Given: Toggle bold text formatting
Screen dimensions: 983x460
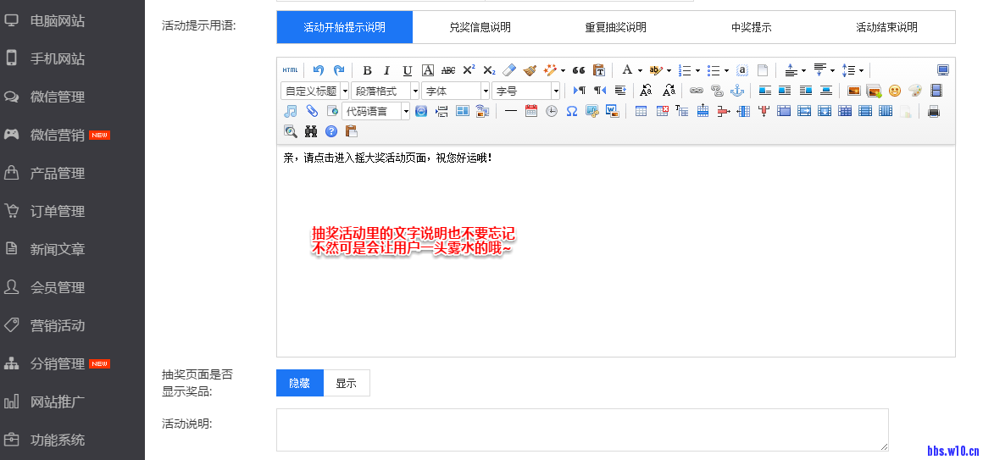Looking at the screenshot, I should 367,70.
